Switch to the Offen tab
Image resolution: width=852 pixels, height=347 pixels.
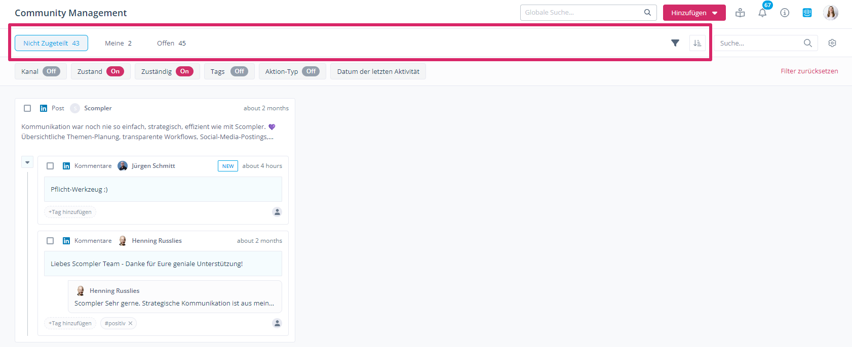[171, 43]
